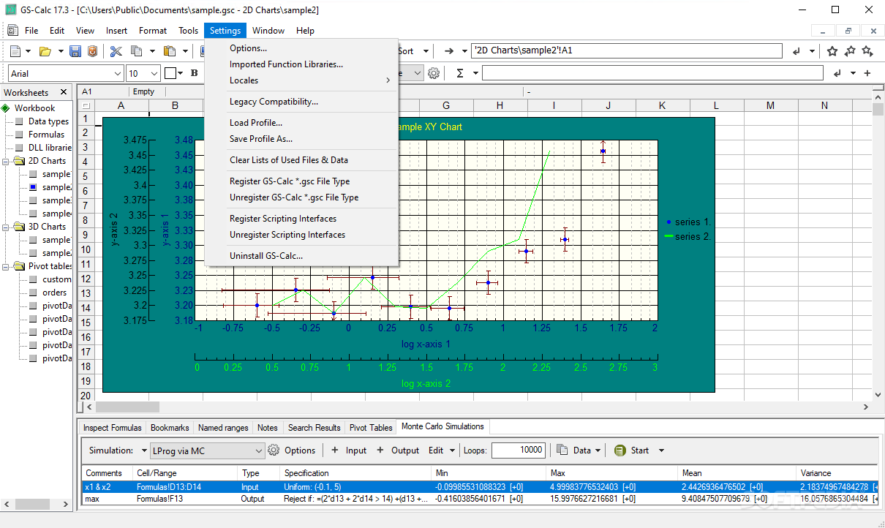Add simulation Output button
Viewport: 885px width, 528px height.
pos(398,450)
